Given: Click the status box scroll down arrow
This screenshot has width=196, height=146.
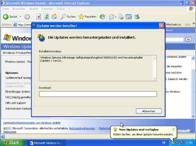Looking at the screenshot, I should point(154,78).
